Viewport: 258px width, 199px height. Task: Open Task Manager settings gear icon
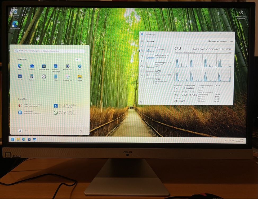click(x=141, y=102)
